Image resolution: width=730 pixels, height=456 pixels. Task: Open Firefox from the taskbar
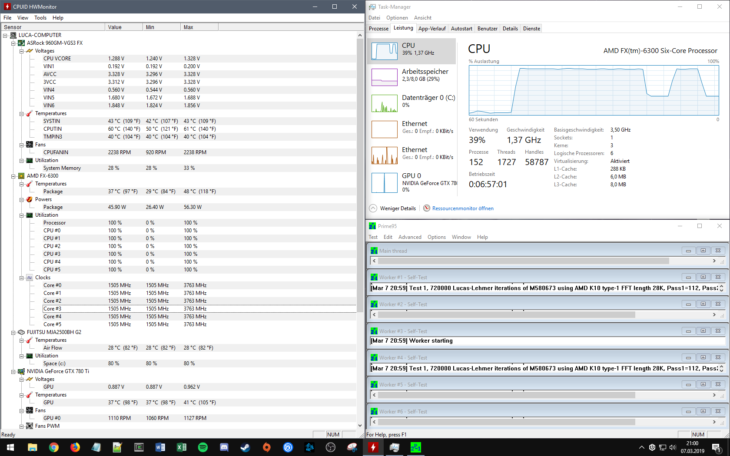click(75, 447)
